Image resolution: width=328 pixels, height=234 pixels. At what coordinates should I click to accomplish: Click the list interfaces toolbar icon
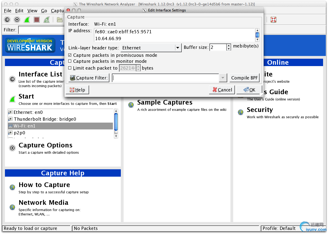pyautogui.click(x=7, y=20)
